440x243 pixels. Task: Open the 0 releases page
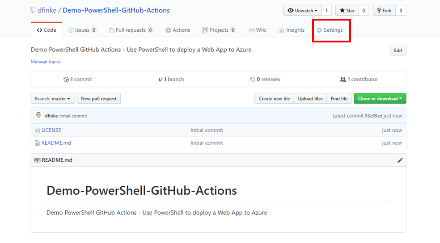click(265, 80)
